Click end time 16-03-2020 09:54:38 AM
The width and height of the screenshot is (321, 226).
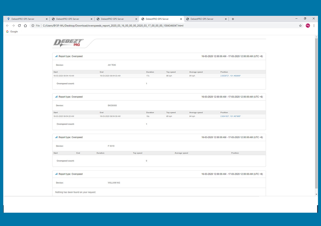[110, 116]
